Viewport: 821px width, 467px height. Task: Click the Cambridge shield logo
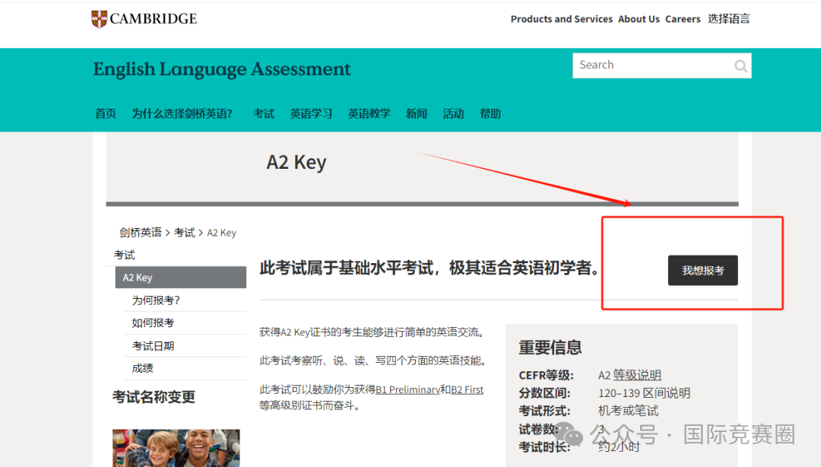pyautogui.click(x=99, y=19)
